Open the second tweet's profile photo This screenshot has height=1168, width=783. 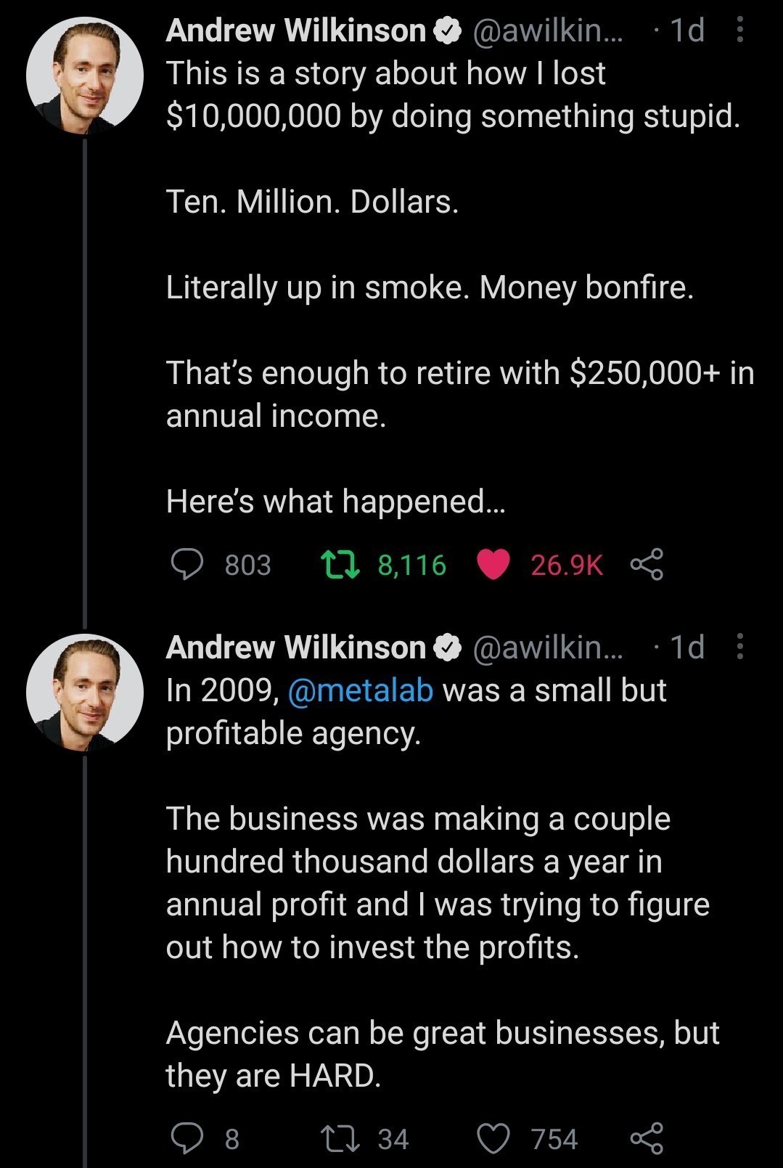point(85,692)
